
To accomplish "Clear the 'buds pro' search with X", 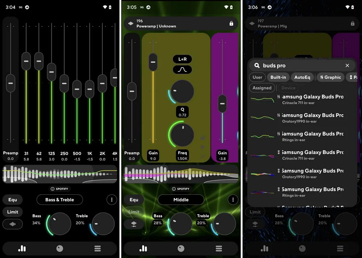I will click(347, 65).
